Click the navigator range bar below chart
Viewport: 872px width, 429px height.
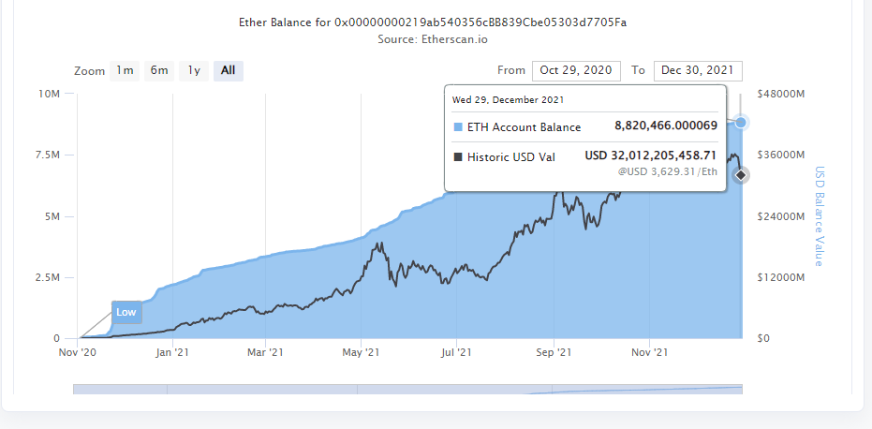[407, 391]
